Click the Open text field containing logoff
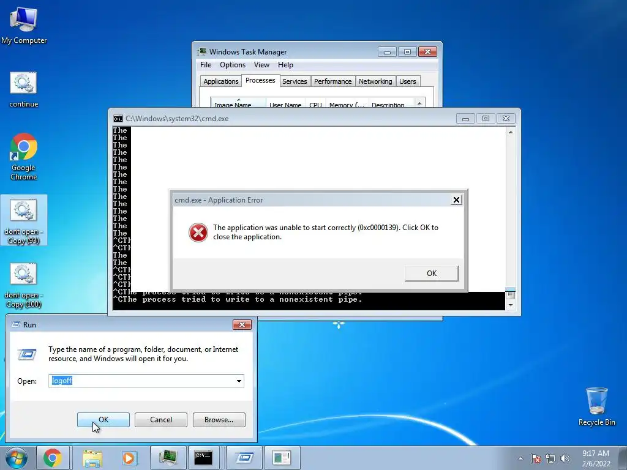 tap(142, 381)
